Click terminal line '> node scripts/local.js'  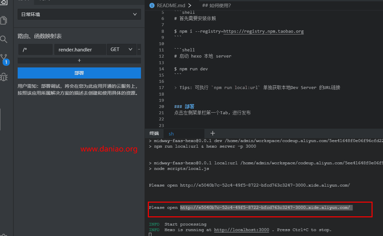click(x=179, y=169)
